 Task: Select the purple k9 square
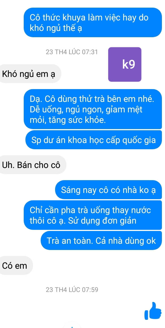(125, 64)
